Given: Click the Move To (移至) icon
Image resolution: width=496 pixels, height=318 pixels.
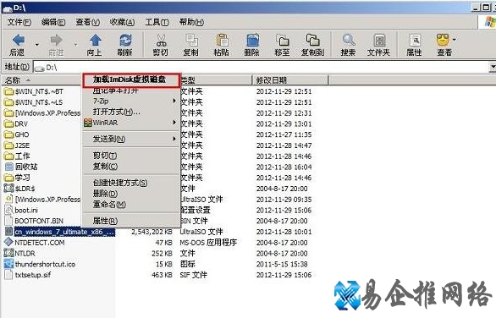Looking at the screenshot, I should (283, 40).
